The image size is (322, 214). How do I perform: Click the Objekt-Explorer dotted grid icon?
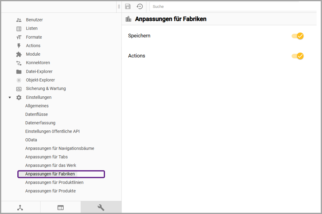(19, 80)
